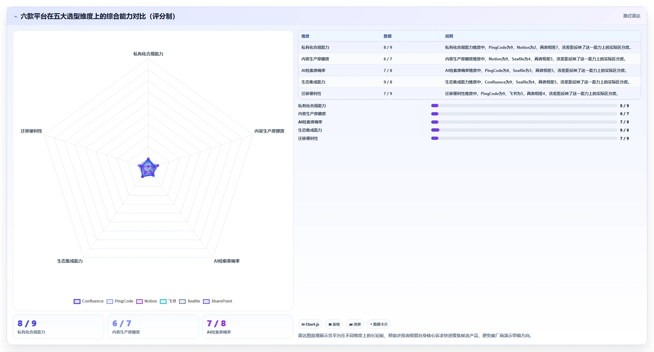Click the Chart.js tag chip

coord(310,324)
